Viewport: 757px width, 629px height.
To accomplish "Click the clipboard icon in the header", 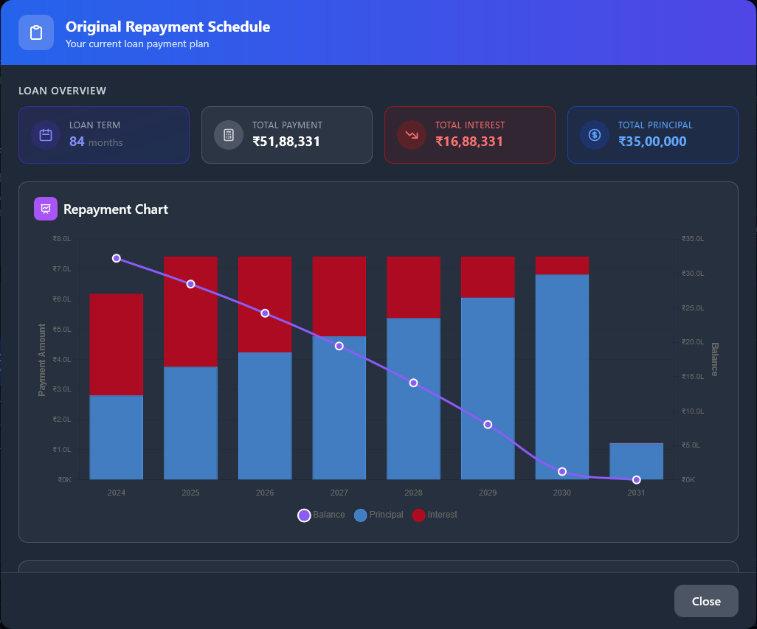I will point(35,32).
